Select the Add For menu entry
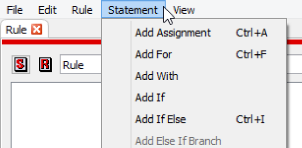The image size is (302, 148). click(154, 54)
